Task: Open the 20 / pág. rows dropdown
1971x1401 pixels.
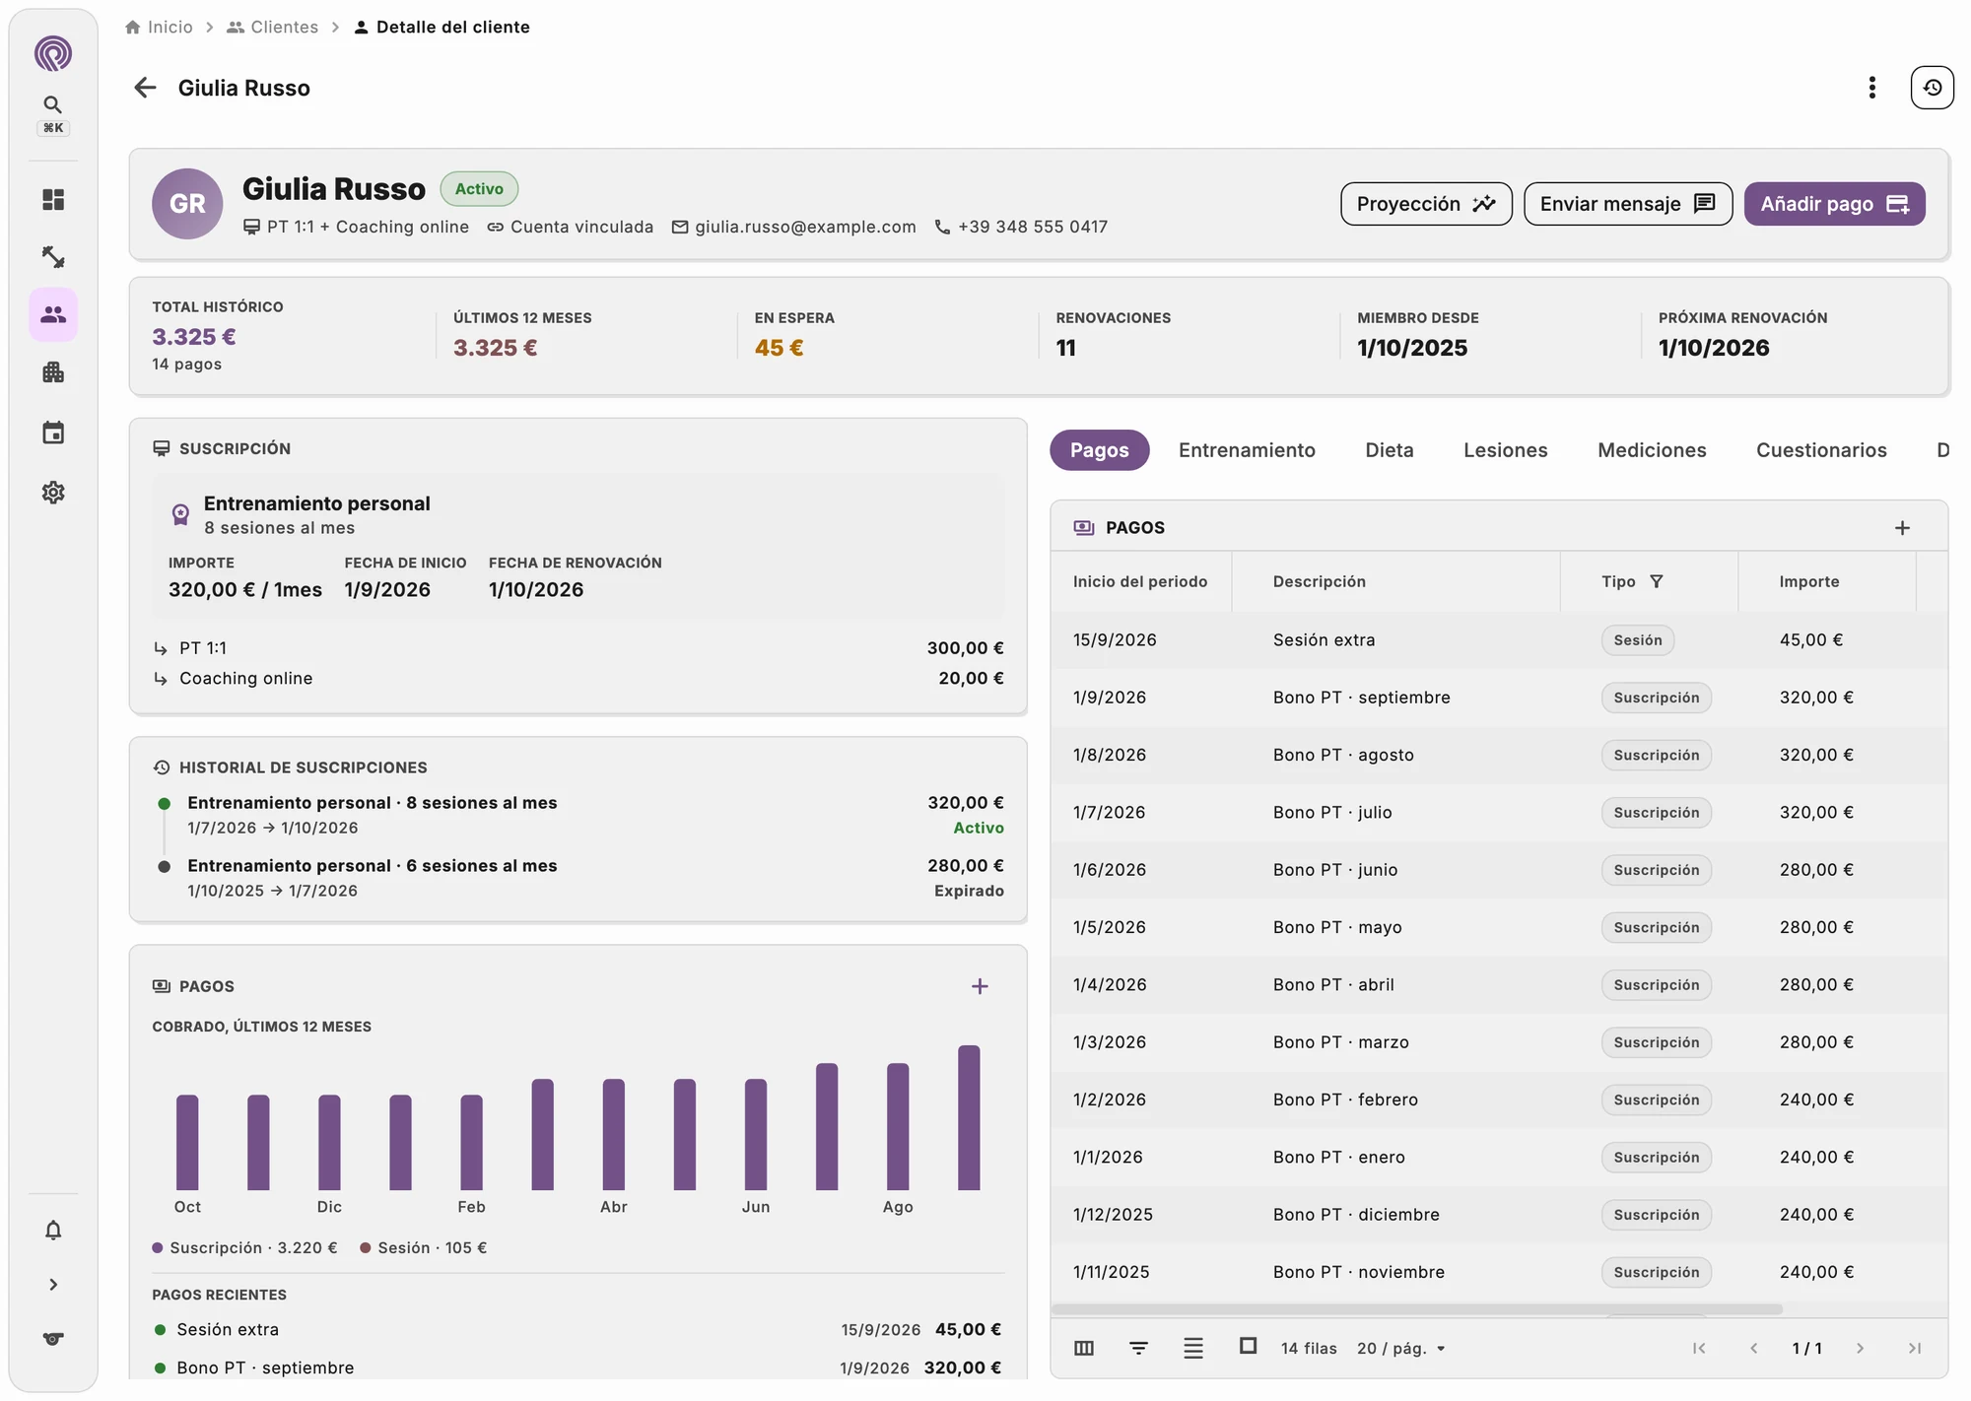Action: 1400,1348
